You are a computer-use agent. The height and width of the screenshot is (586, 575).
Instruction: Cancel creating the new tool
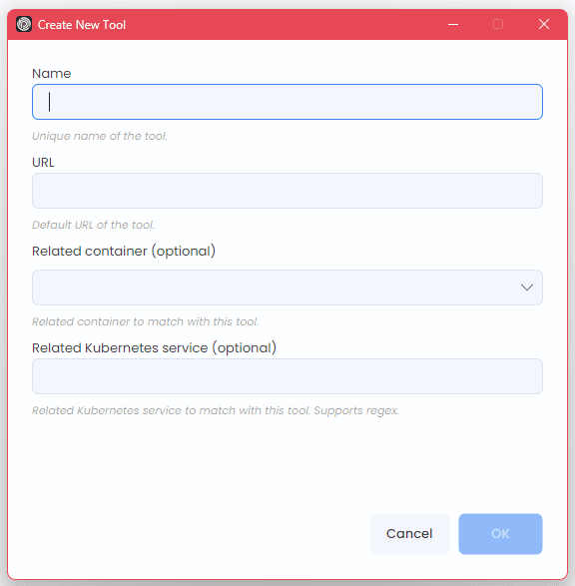click(x=409, y=534)
